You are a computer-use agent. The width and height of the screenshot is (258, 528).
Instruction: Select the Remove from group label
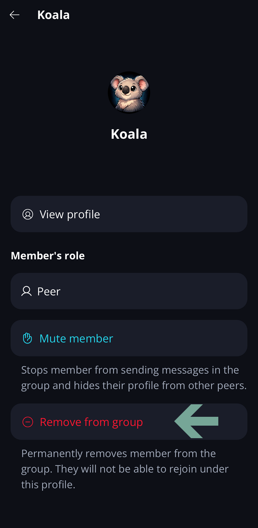coord(91,422)
